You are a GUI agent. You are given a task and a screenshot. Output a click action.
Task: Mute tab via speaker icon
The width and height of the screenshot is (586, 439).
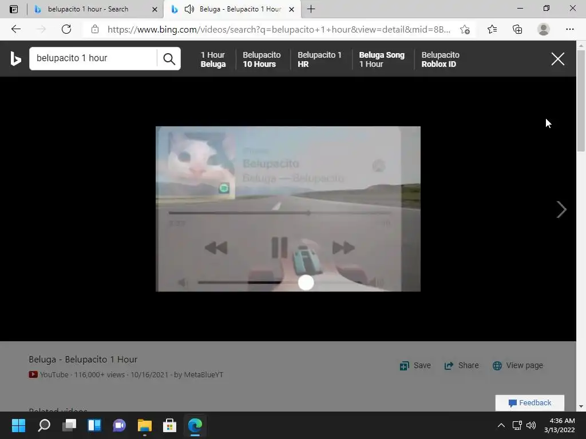coord(189,9)
